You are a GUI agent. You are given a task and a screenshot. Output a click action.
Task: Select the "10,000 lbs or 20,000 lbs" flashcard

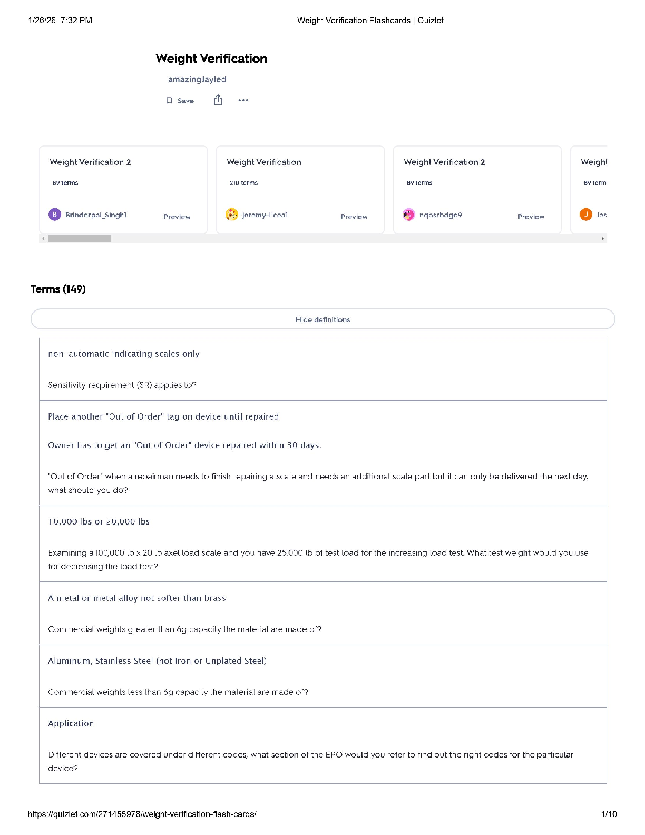coord(99,522)
